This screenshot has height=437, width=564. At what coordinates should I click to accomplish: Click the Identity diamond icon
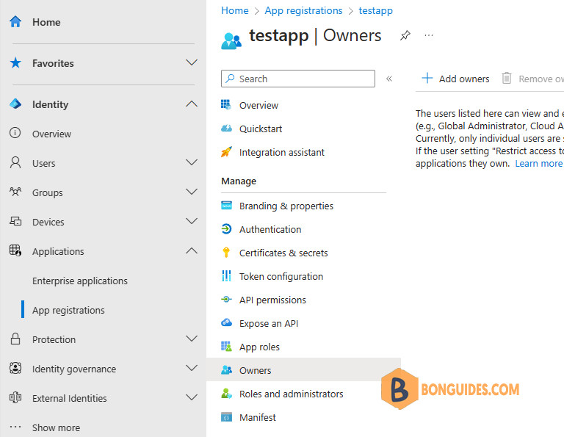click(x=15, y=104)
